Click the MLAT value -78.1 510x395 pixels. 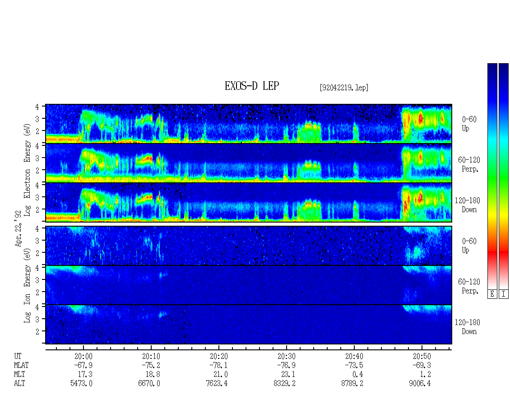(218, 365)
